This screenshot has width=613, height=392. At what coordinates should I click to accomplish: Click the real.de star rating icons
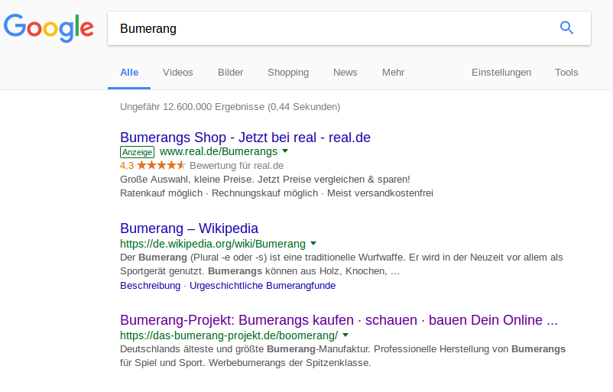[x=161, y=165]
